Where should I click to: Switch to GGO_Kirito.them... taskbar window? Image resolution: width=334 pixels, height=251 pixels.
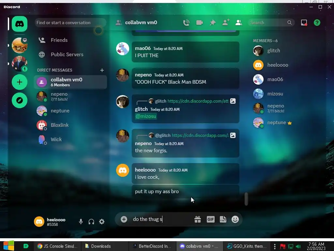[247, 246]
